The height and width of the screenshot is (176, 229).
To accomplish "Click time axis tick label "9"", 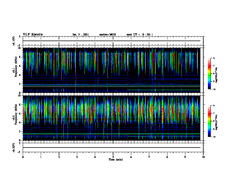I will pos(185,157).
